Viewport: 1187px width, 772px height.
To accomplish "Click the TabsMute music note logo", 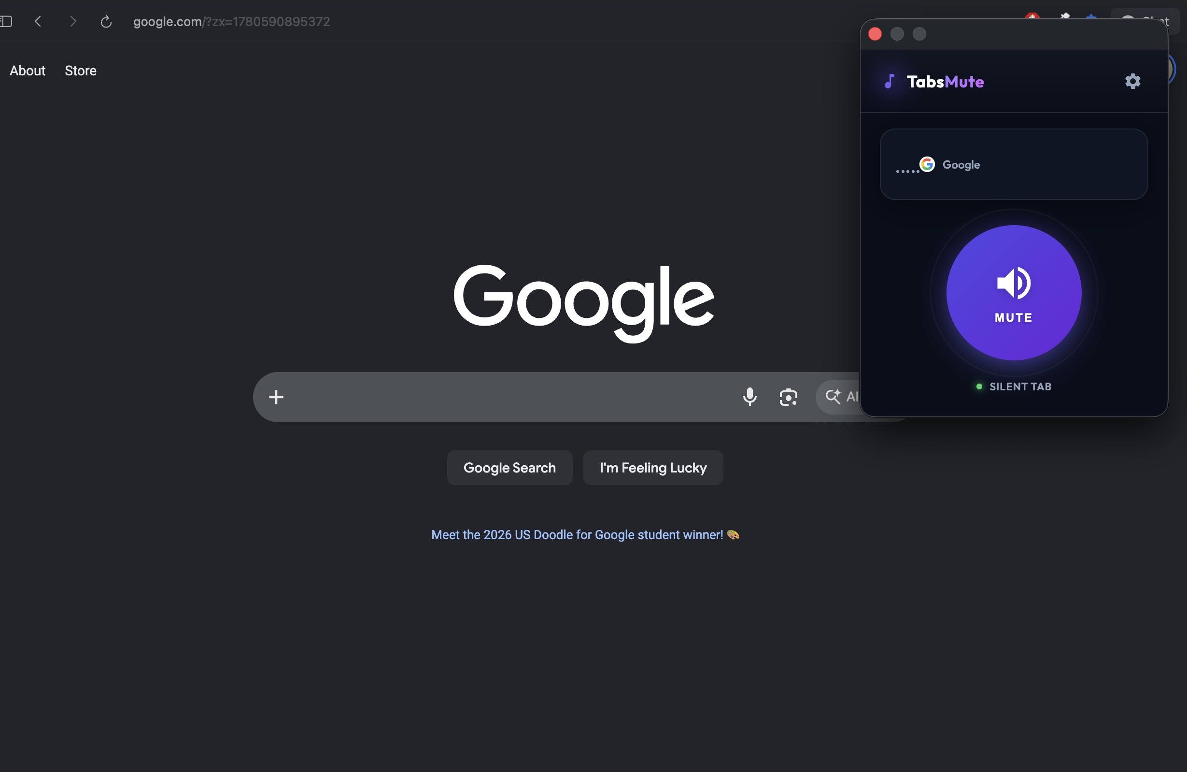I will (x=889, y=81).
